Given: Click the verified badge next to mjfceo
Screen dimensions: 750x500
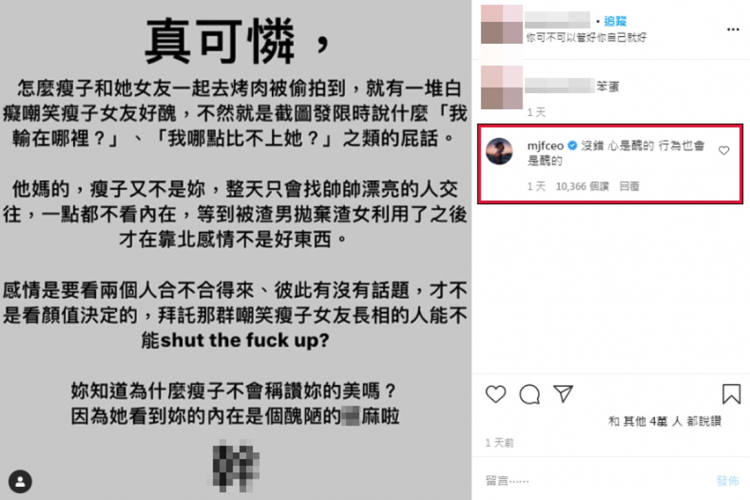Looking at the screenshot, I should click(x=570, y=146).
